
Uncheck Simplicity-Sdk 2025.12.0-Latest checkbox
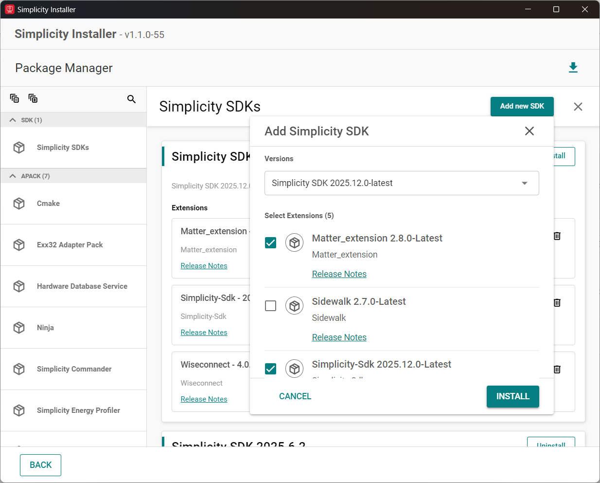click(271, 369)
